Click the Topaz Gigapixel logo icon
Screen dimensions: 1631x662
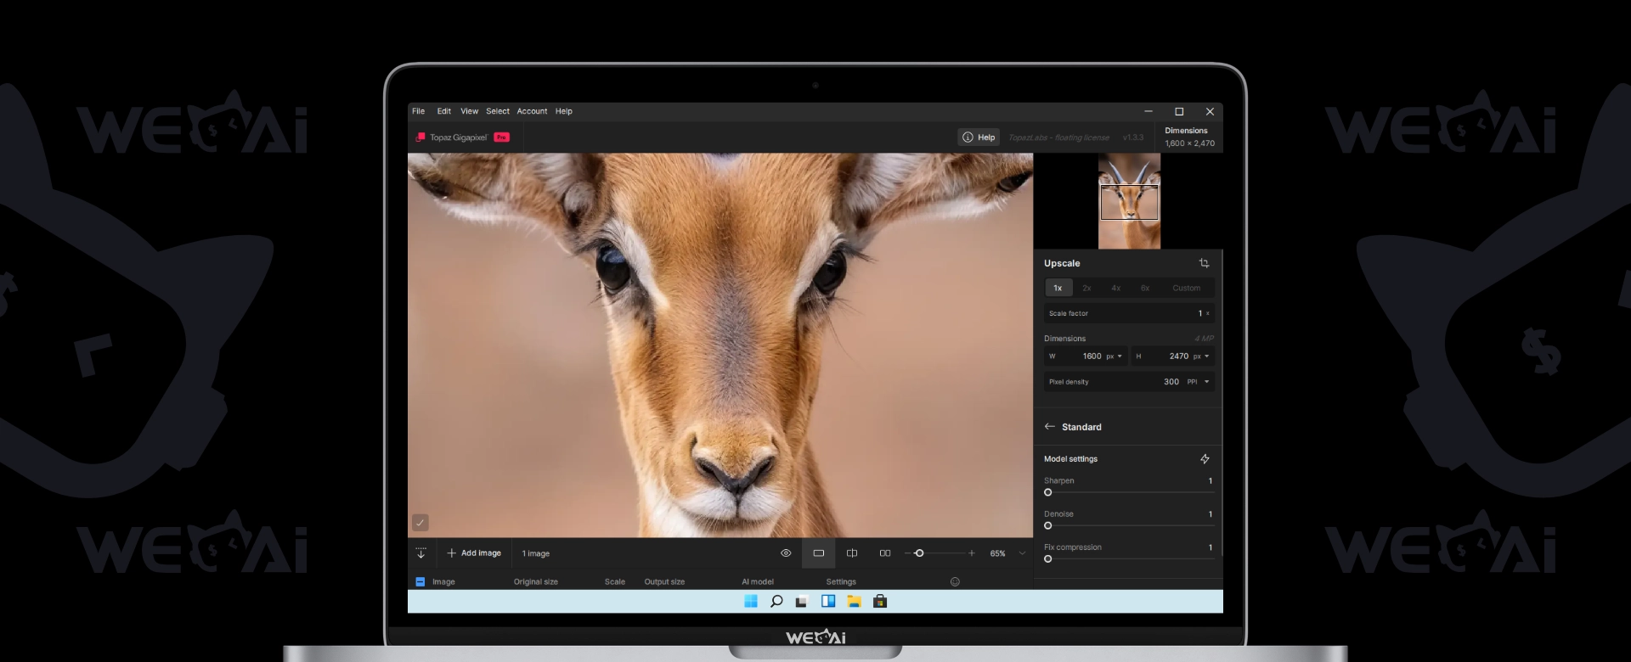click(x=420, y=137)
